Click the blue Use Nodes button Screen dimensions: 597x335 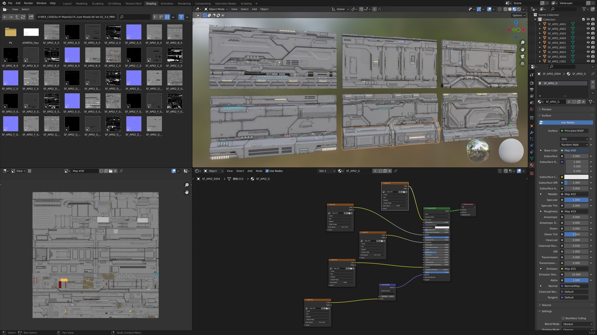[567, 123]
